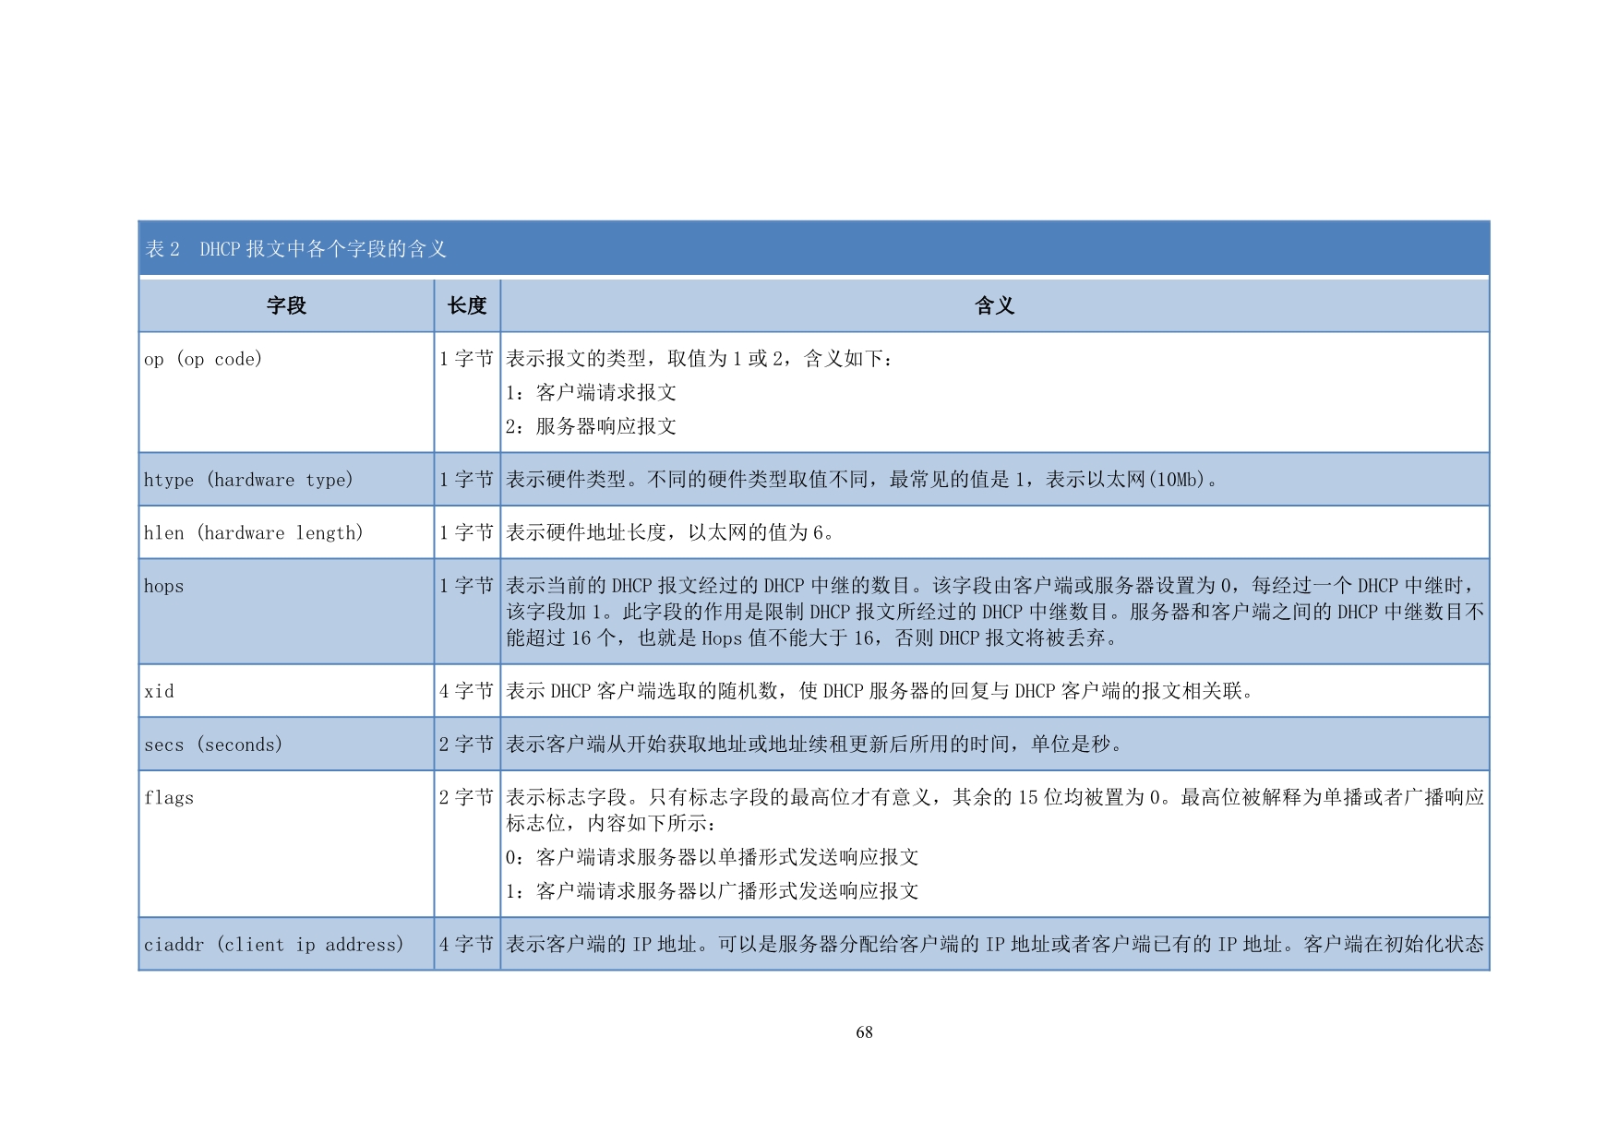The width and height of the screenshot is (1618, 1144).
Task: Select the "htype (hardware type)" field cell
Action: (248, 480)
